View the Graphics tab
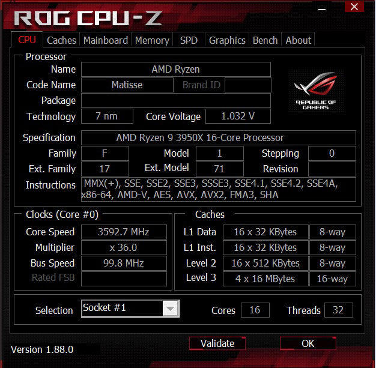This screenshot has width=376, height=368. click(227, 40)
